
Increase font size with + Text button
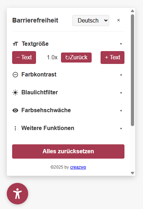[113, 58]
